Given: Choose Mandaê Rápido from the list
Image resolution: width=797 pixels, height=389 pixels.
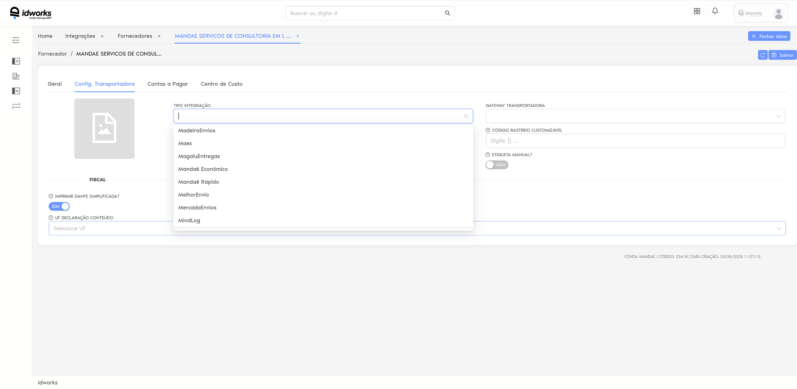Looking at the screenshot, I should coord(199,182).
